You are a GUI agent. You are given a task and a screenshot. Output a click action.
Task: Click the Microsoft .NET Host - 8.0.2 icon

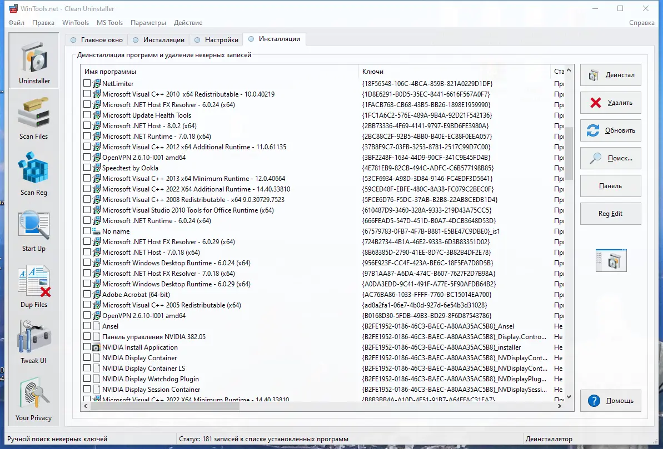coord(96,126)
